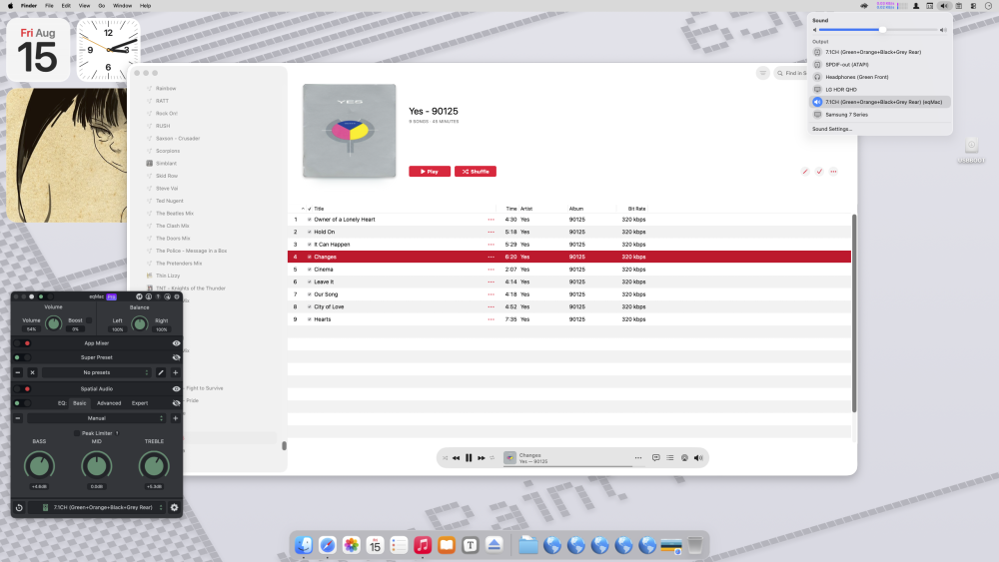Open Safari from the Dock
Screen dimensions: 999x562
coord(328,545)
